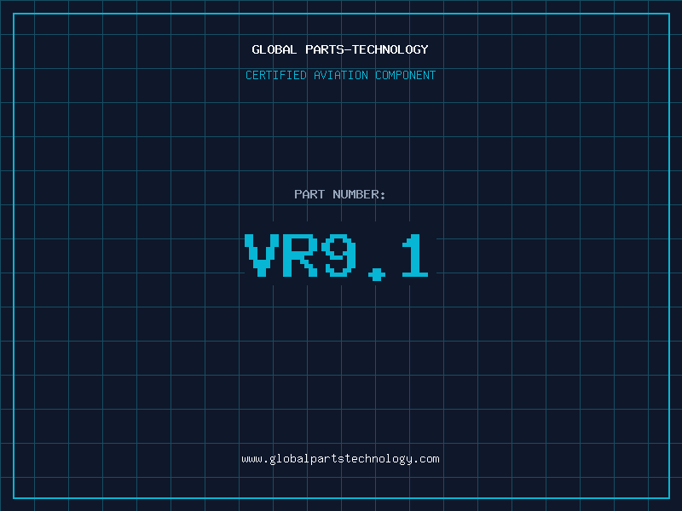This screenshot has width=682, height=511.
Task: Open the www.globalpartstechnology.com link
Action: coord(340,459)
